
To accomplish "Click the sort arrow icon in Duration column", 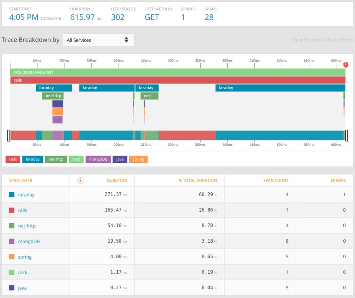I will (x=80, y=180).
